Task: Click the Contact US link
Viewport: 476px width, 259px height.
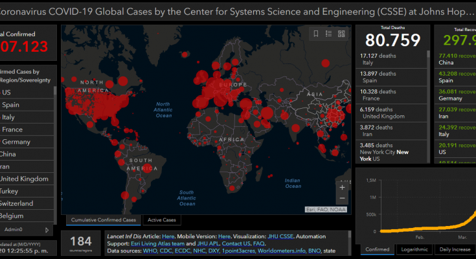Action: pos(236,243)
